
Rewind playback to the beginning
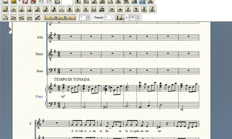click(46, 17)
